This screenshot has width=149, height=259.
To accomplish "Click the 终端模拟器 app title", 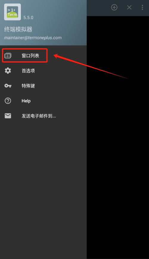I will [x=18, y=29].
